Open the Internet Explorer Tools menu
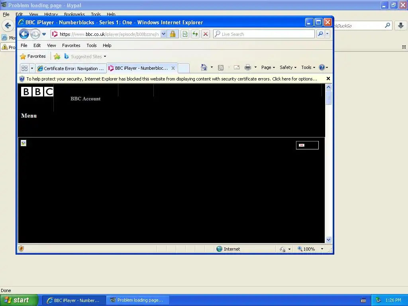408x306 pixels. [x=92, y=45]
